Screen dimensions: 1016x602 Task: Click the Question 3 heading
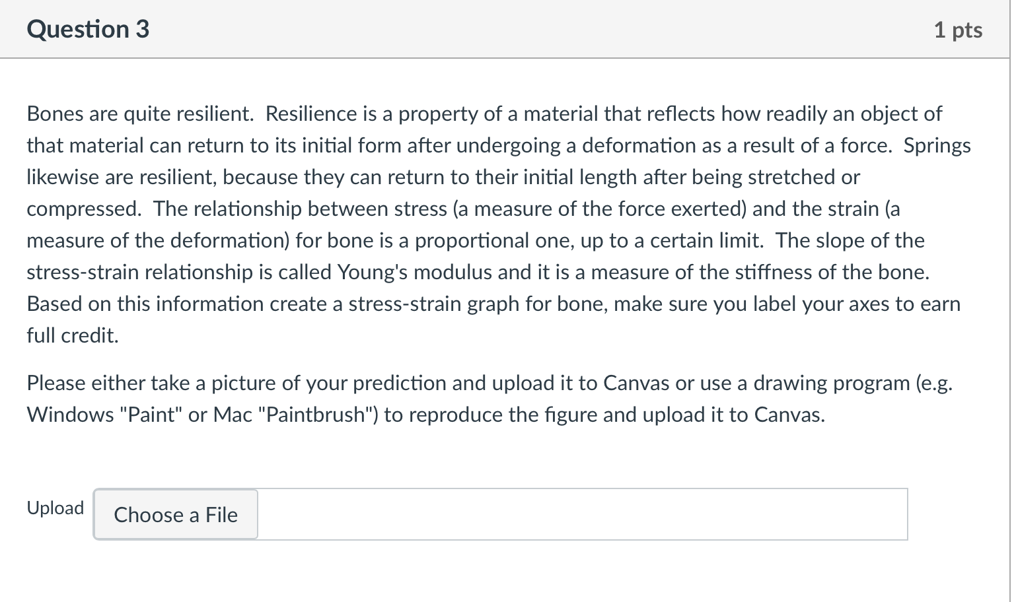(88, 30)
